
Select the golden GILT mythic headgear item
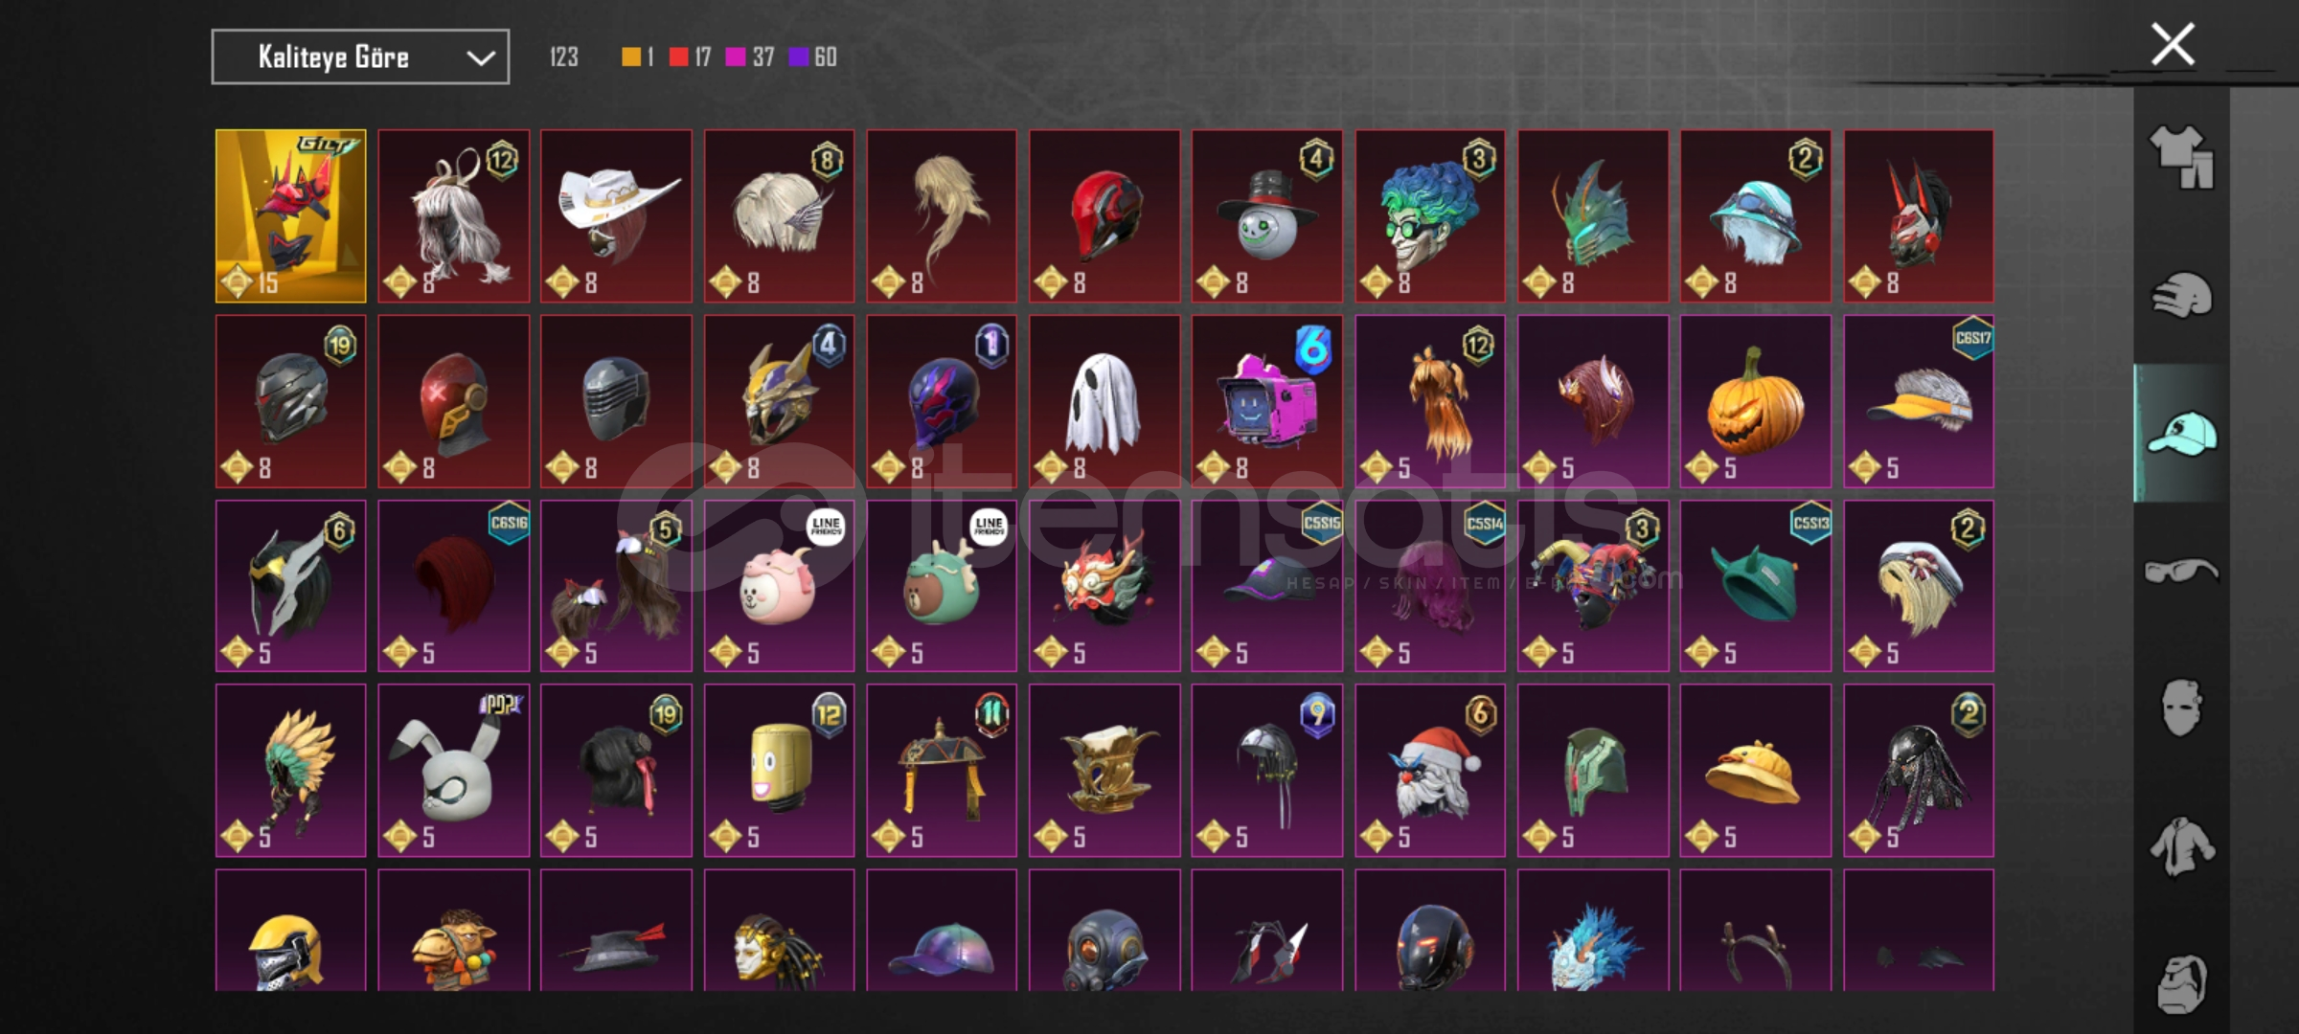click(290, 216)
